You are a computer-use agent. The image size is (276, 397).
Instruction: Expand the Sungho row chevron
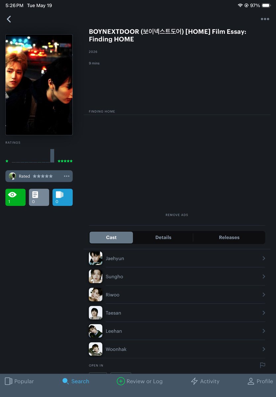pyautogui.click(x=264, y=277)
